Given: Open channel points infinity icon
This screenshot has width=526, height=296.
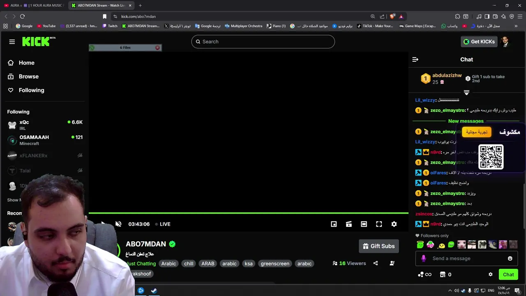Looking at the screenshot, I should (424, 275).
